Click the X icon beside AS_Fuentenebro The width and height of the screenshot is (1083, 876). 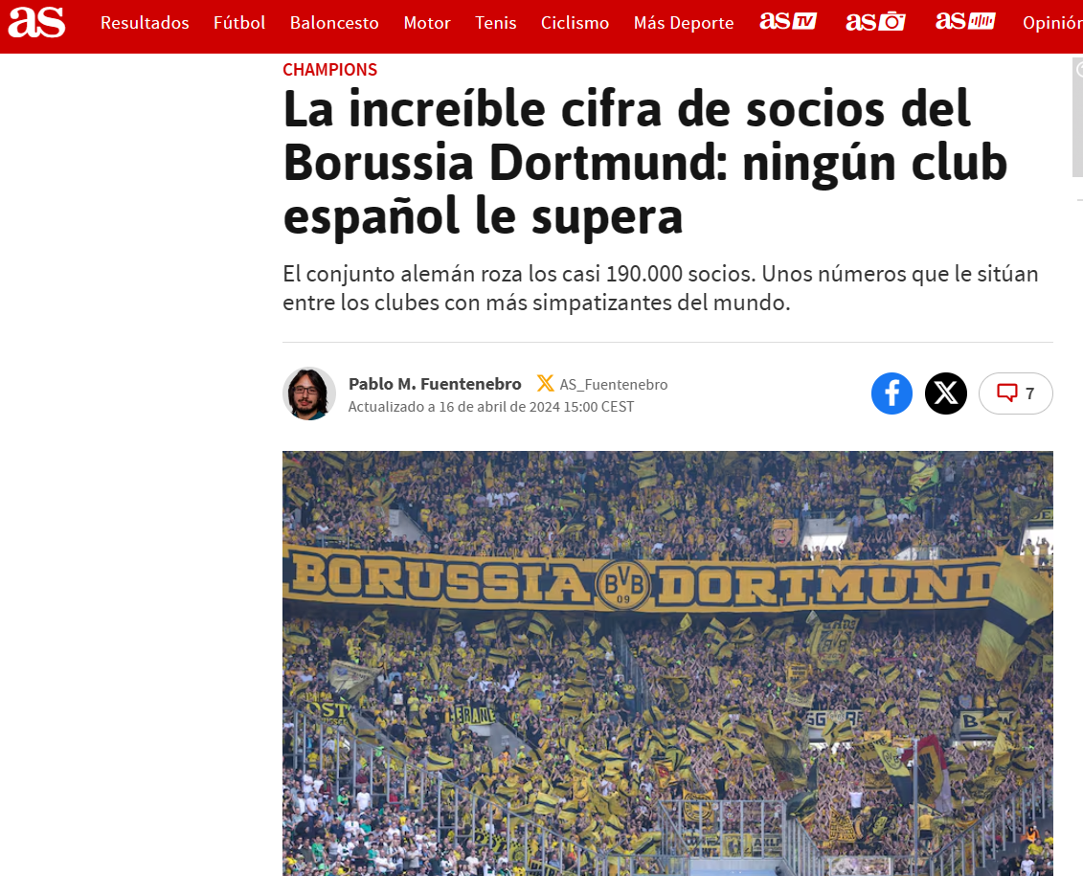coord(545,384)
